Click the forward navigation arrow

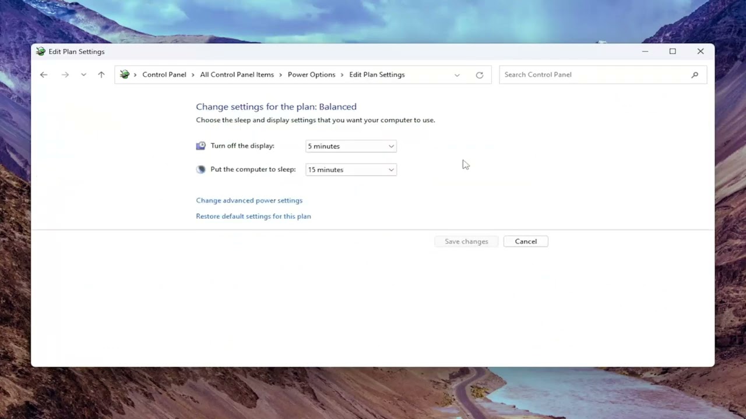[65, 74]
